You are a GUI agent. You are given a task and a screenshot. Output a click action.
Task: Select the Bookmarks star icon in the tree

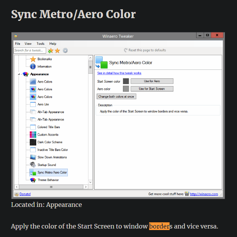pyautogui.click(x=33, y=59)
